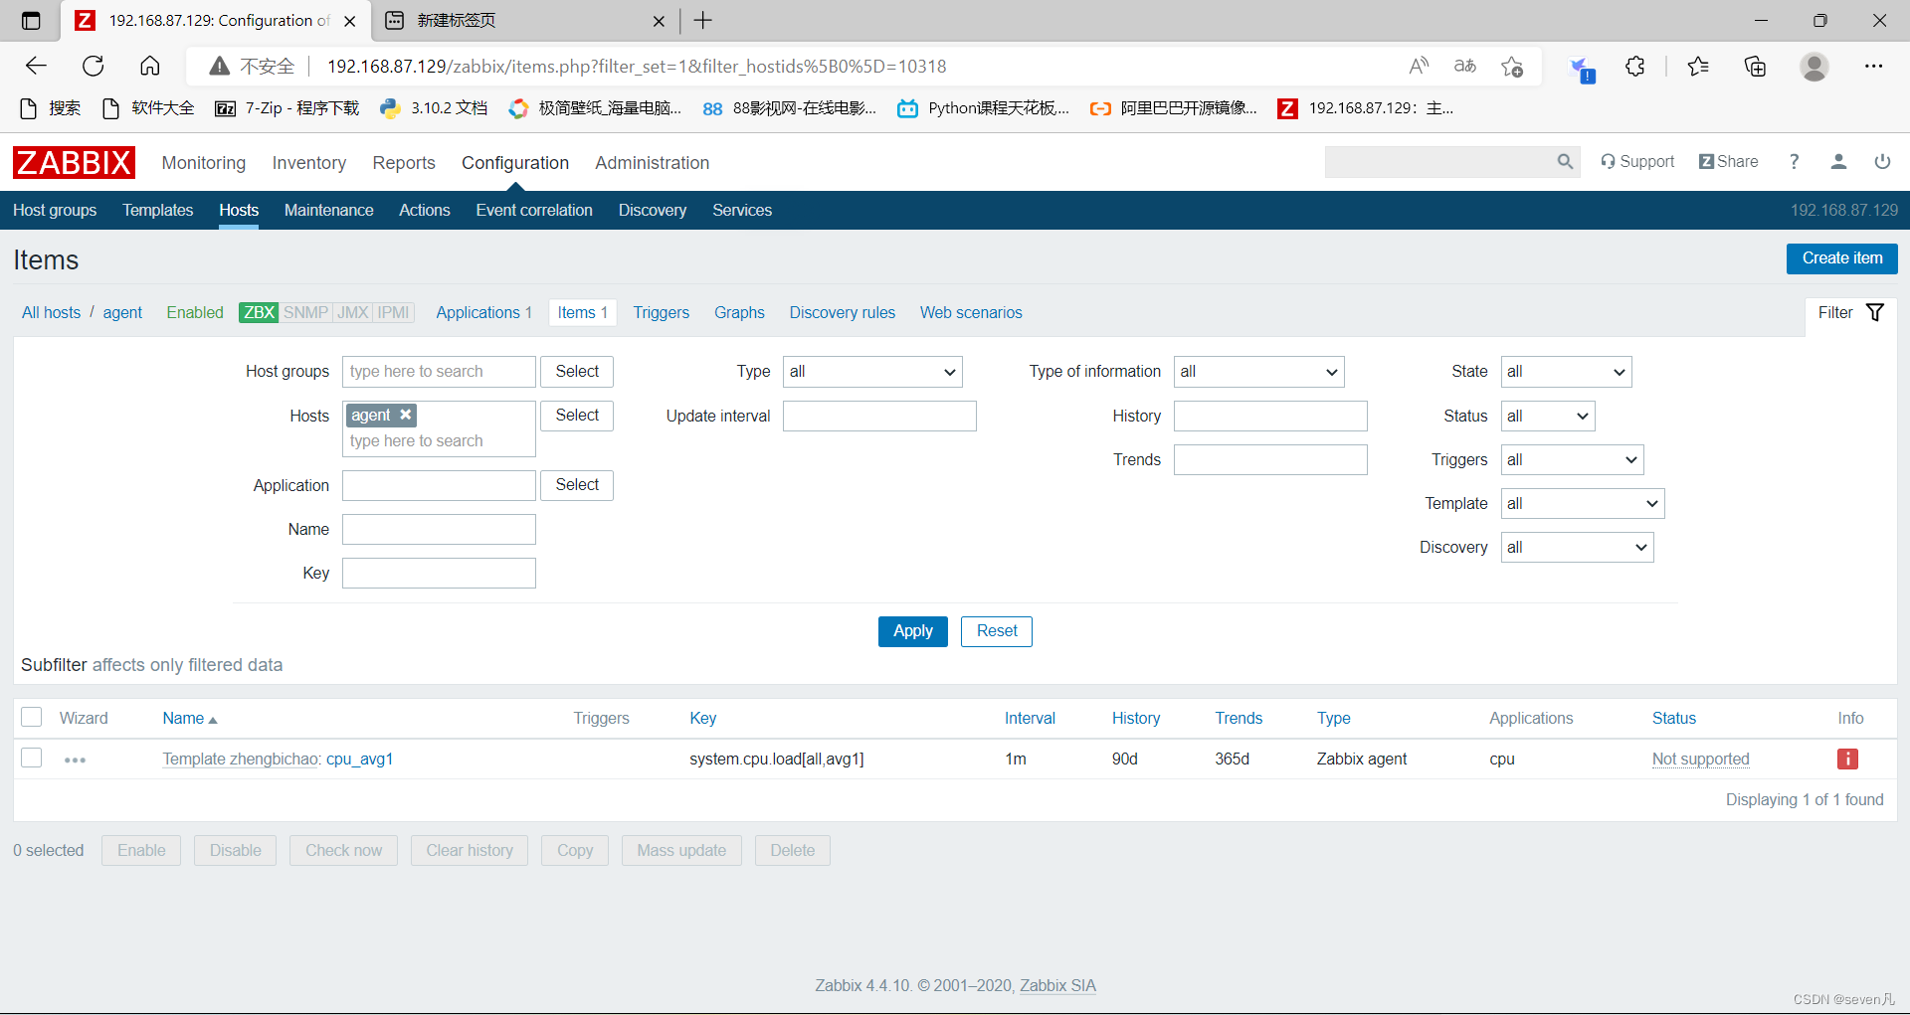The height and width of the screenshot is (1015, 1910).
Task: Open tab actions menu icon at top left
Action: (x=31, y=20)
